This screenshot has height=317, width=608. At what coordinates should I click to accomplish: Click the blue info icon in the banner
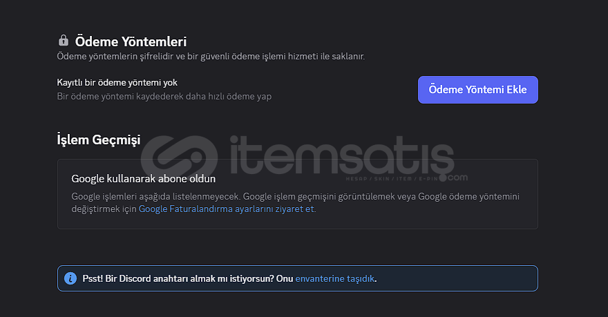tap(70, 278)
